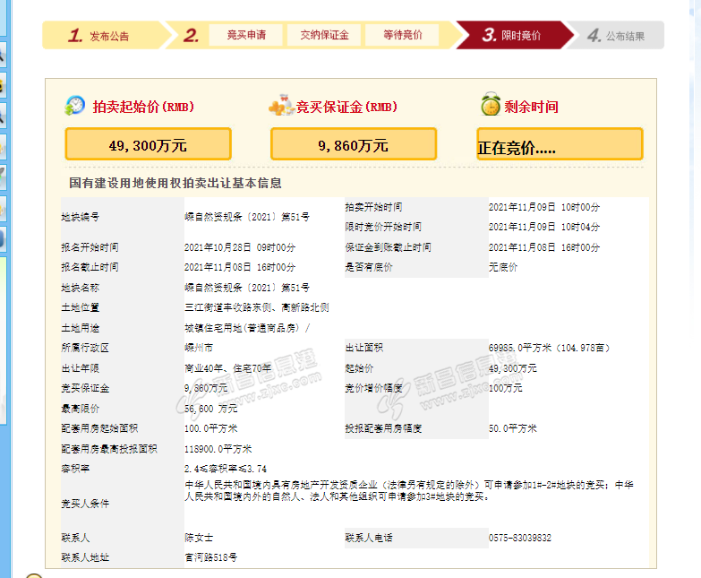Open step 1 发布公告

(100, 36)
